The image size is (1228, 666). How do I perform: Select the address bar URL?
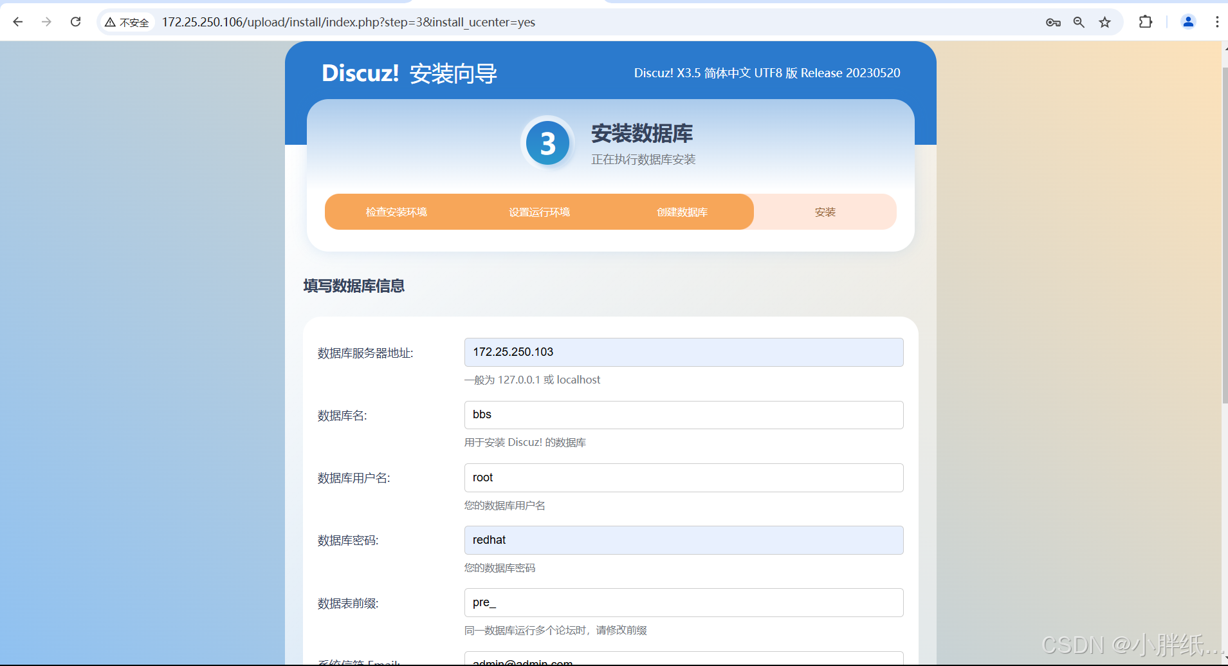click(x=348, y=23)
